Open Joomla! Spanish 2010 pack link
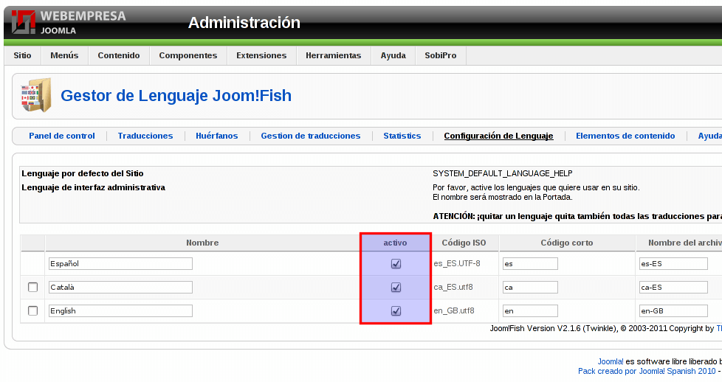722x382 pixels. (647, 371)
